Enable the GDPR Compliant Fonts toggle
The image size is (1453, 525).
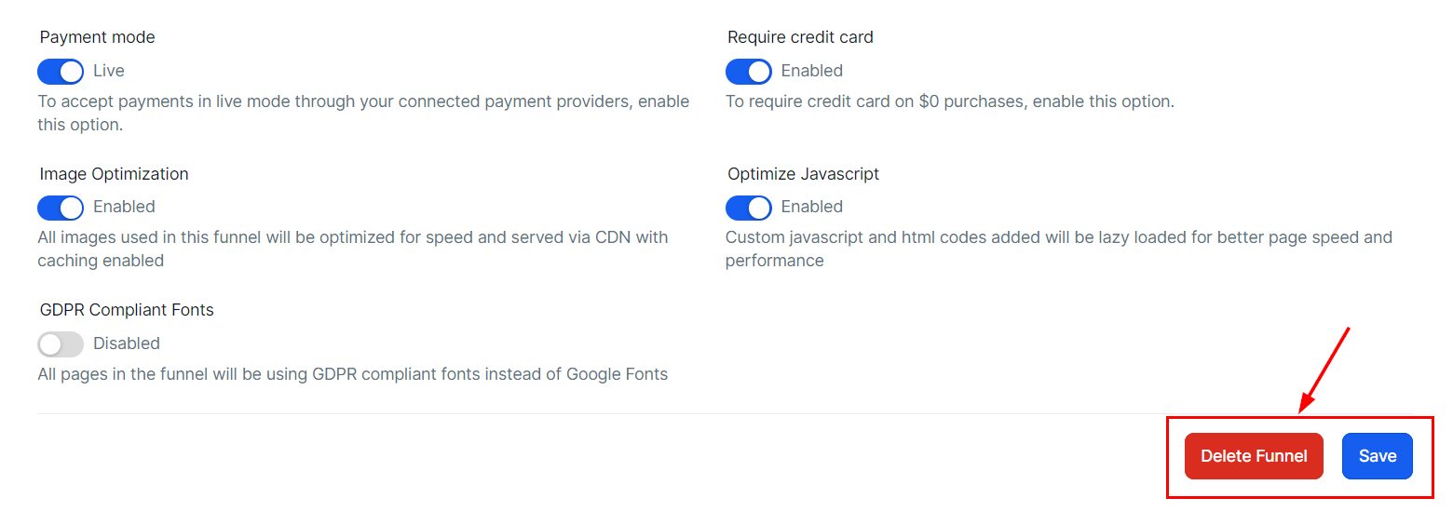(x=61, y=343)
